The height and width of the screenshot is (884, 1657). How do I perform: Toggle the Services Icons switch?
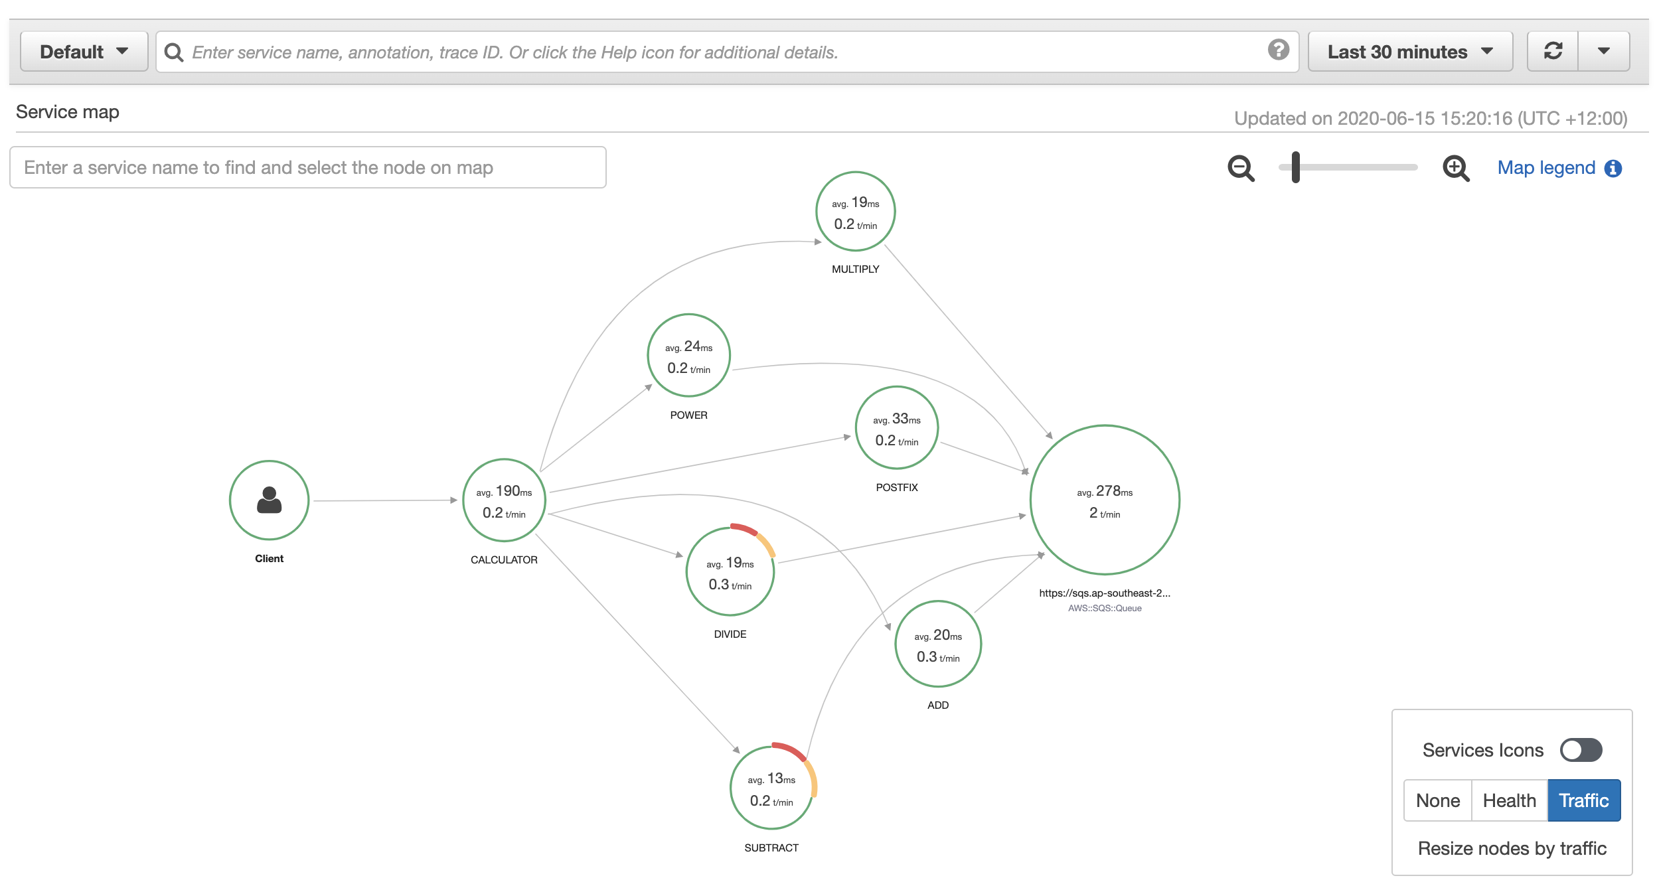coord(1581,750)
